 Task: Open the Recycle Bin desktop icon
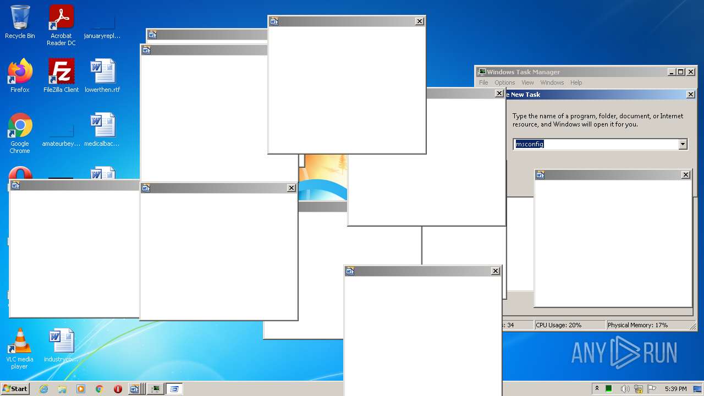[20, 22]
